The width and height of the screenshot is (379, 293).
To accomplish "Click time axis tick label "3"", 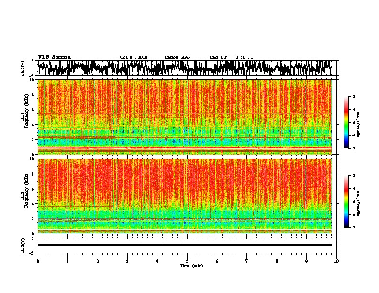I will click(x=127, y=261).
